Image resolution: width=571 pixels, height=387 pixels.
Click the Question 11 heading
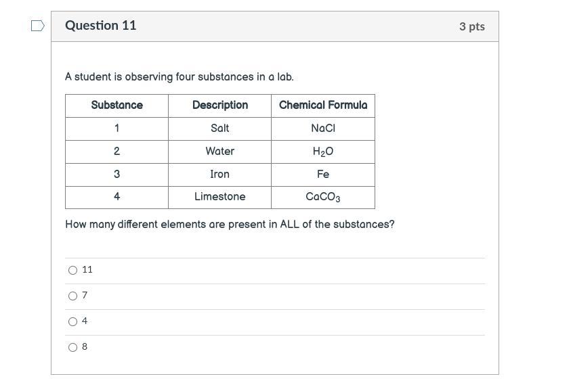[101, 26]
